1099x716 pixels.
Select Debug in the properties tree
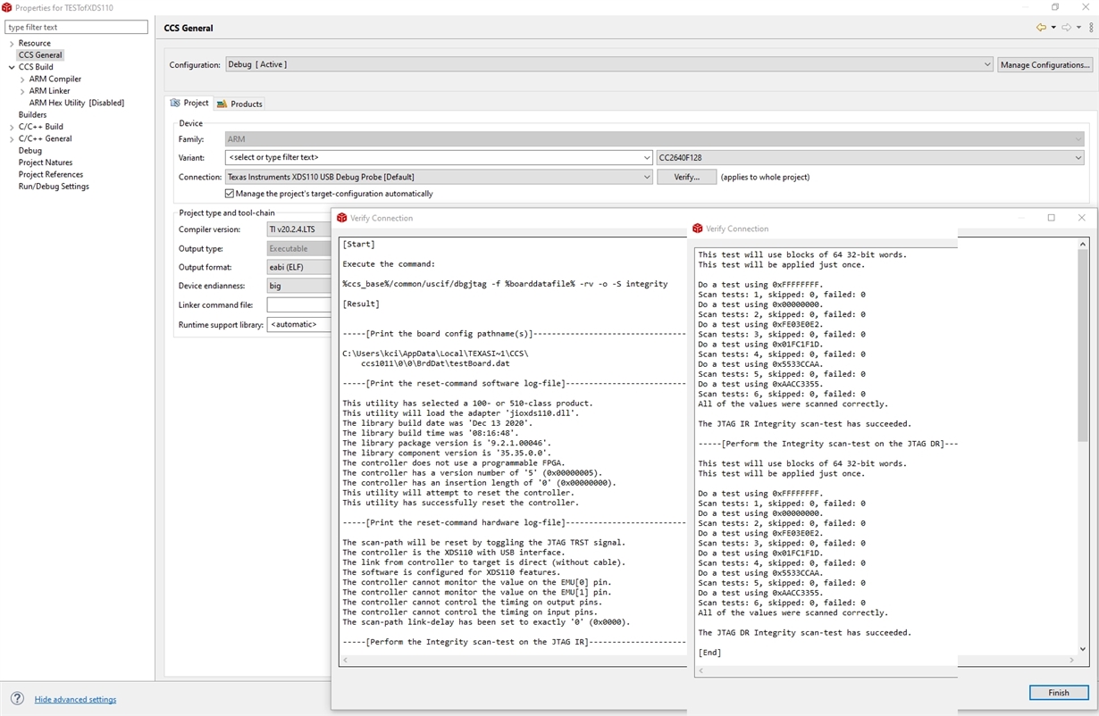[29, 151]
